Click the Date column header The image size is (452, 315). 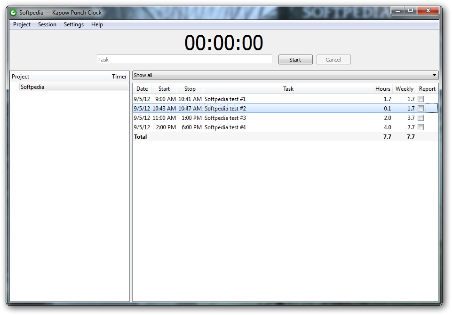coord(142,89)
